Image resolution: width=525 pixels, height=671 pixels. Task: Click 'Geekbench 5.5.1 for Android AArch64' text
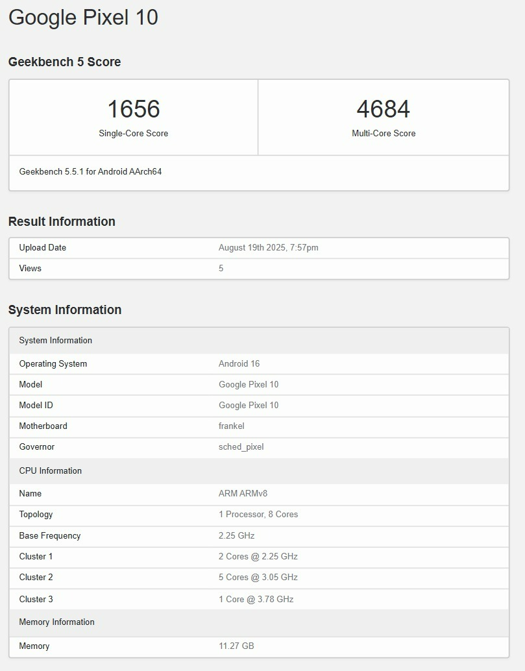(90, 171)
